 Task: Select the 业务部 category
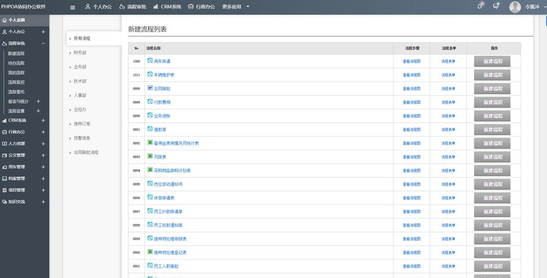click(x=80, y=67)
